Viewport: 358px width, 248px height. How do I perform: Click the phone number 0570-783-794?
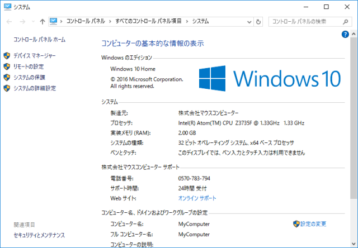tap(194, 178)
